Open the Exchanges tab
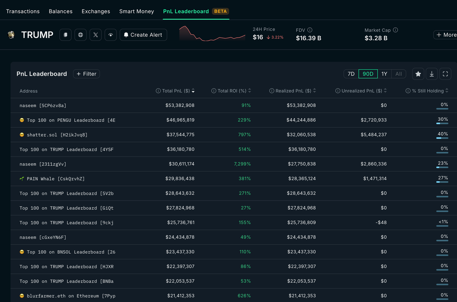This screenshot has width=457, height=302. (x=96, y=11)
